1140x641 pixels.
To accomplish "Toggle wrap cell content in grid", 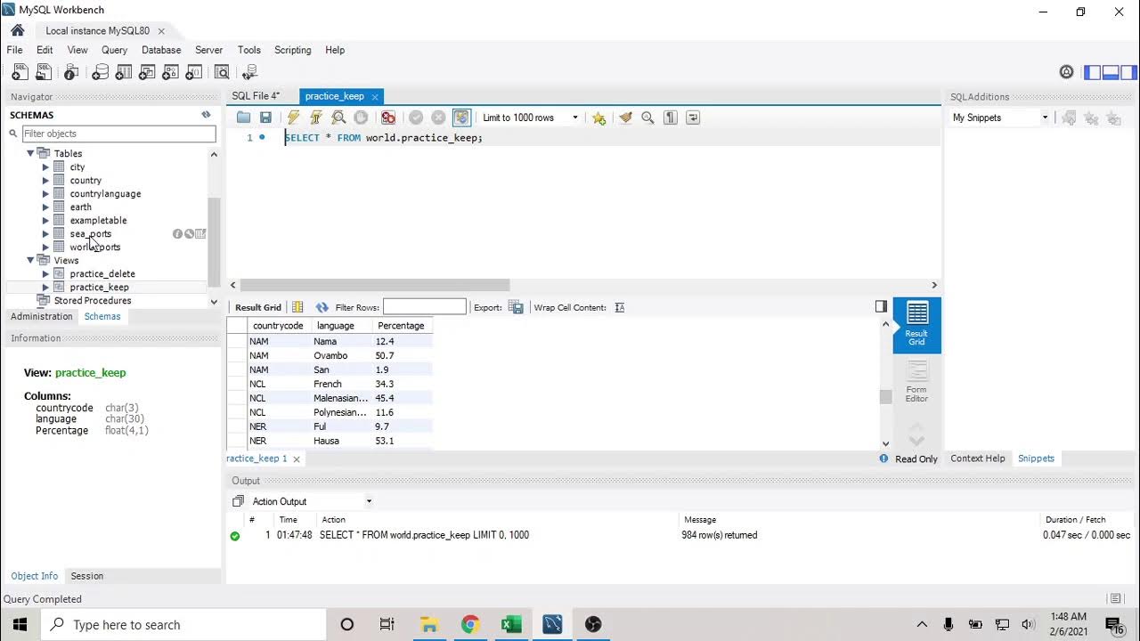I will [x=620, y=307].
